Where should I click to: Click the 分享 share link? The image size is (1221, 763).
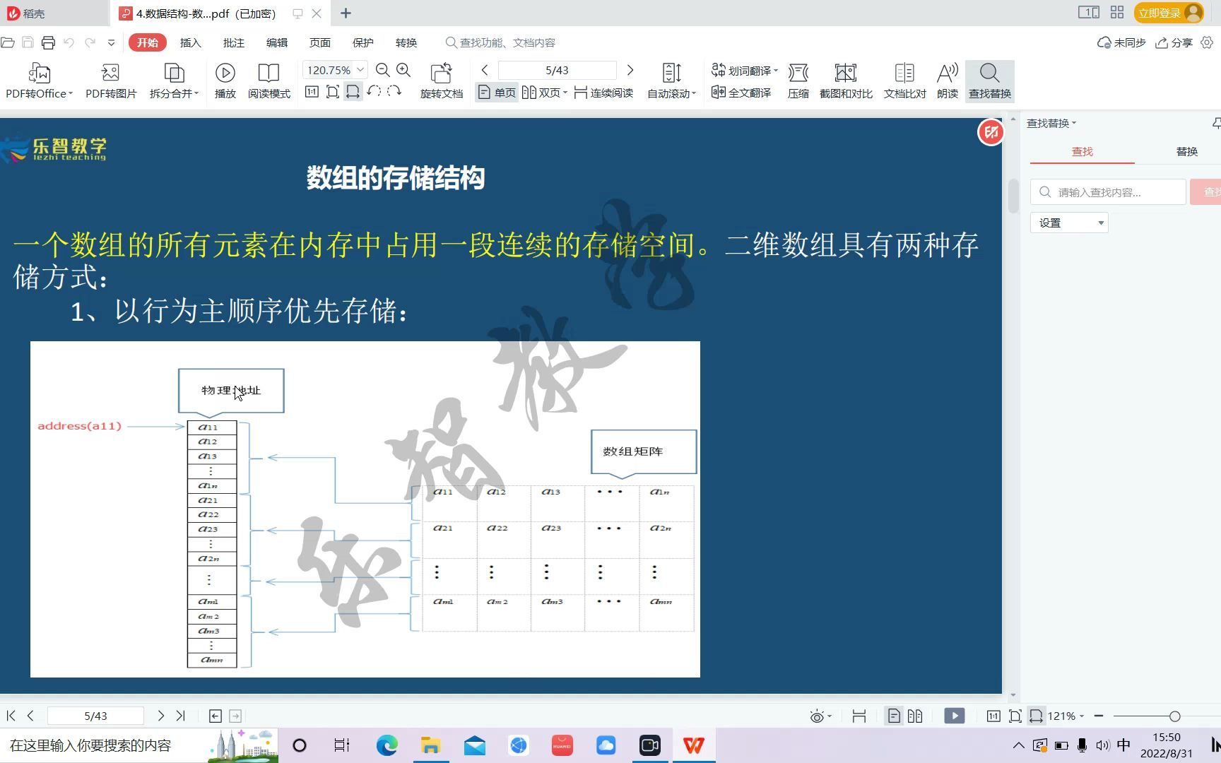point(1174,42)
